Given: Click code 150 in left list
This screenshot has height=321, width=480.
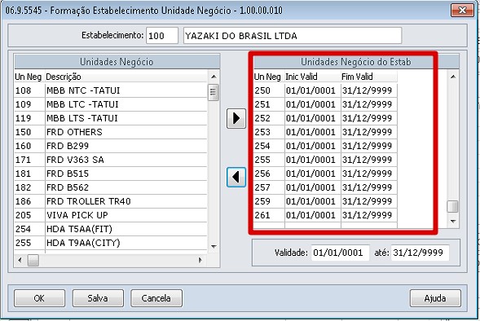Looking at the screenshot, I should point(24,132).
